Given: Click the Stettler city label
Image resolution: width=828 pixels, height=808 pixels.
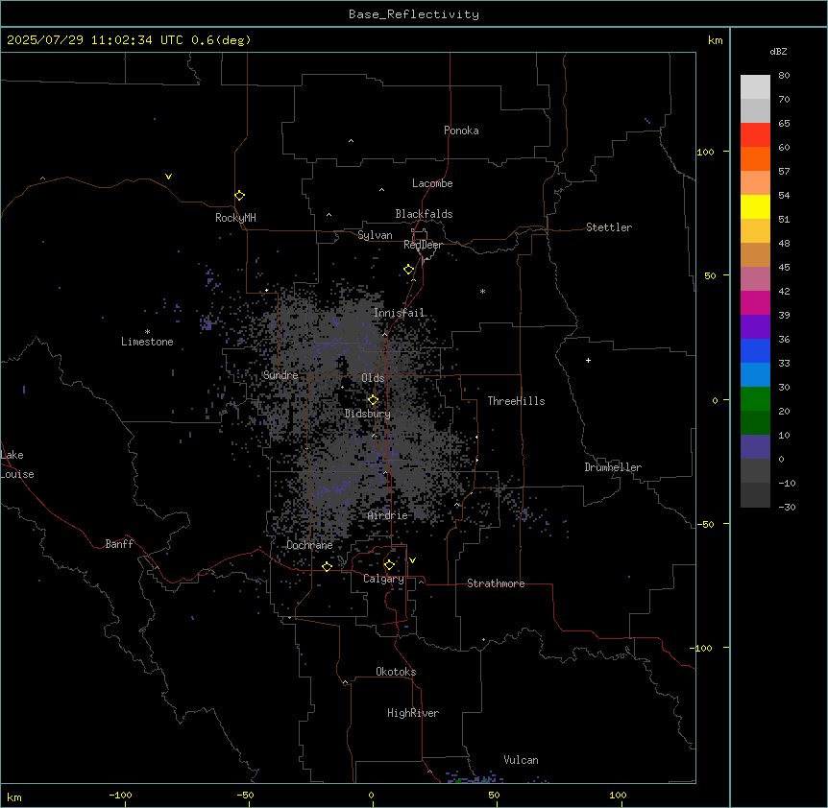Looking at the screenshot, I should (x=609, y=227).
